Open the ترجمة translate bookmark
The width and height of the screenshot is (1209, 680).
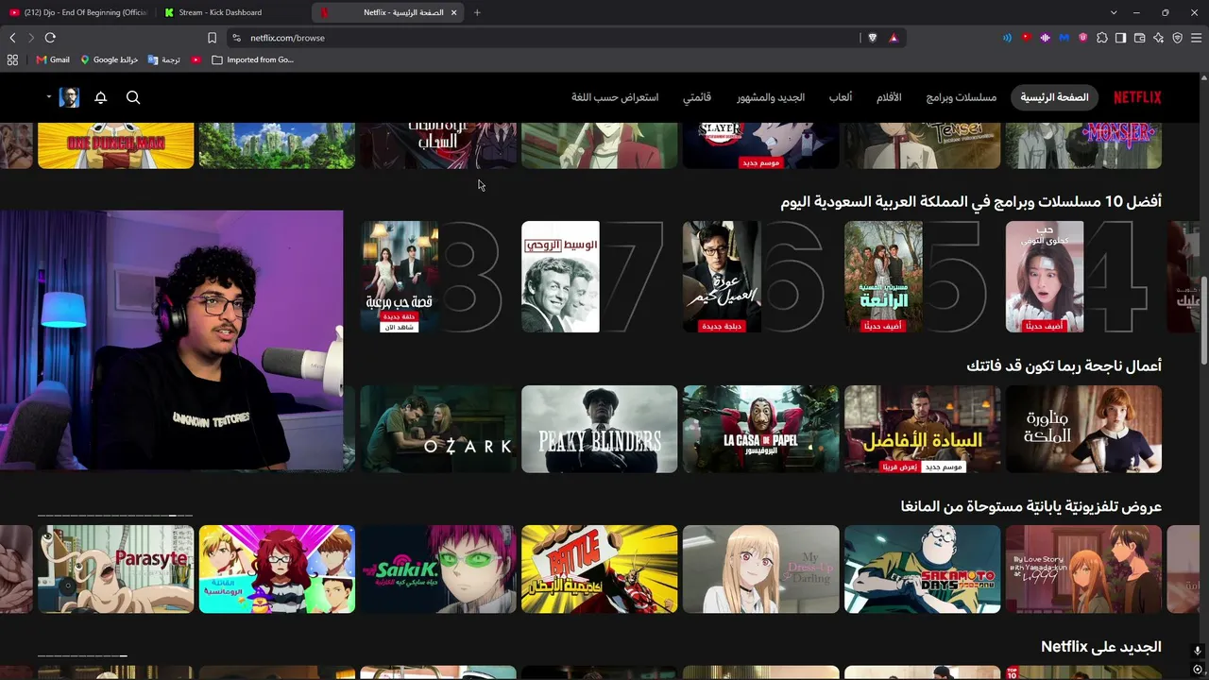pyautogui.click(x=164, y=59)
